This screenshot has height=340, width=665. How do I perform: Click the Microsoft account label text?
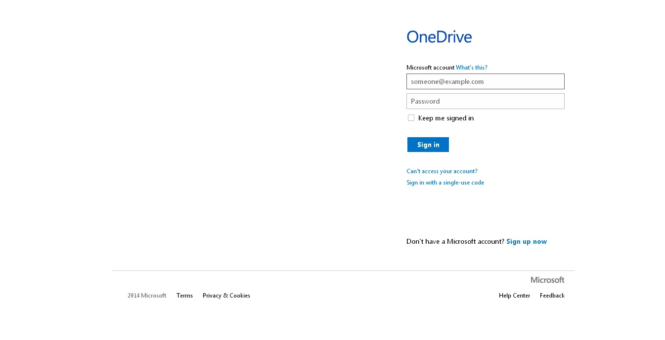(x=430, y=68)
